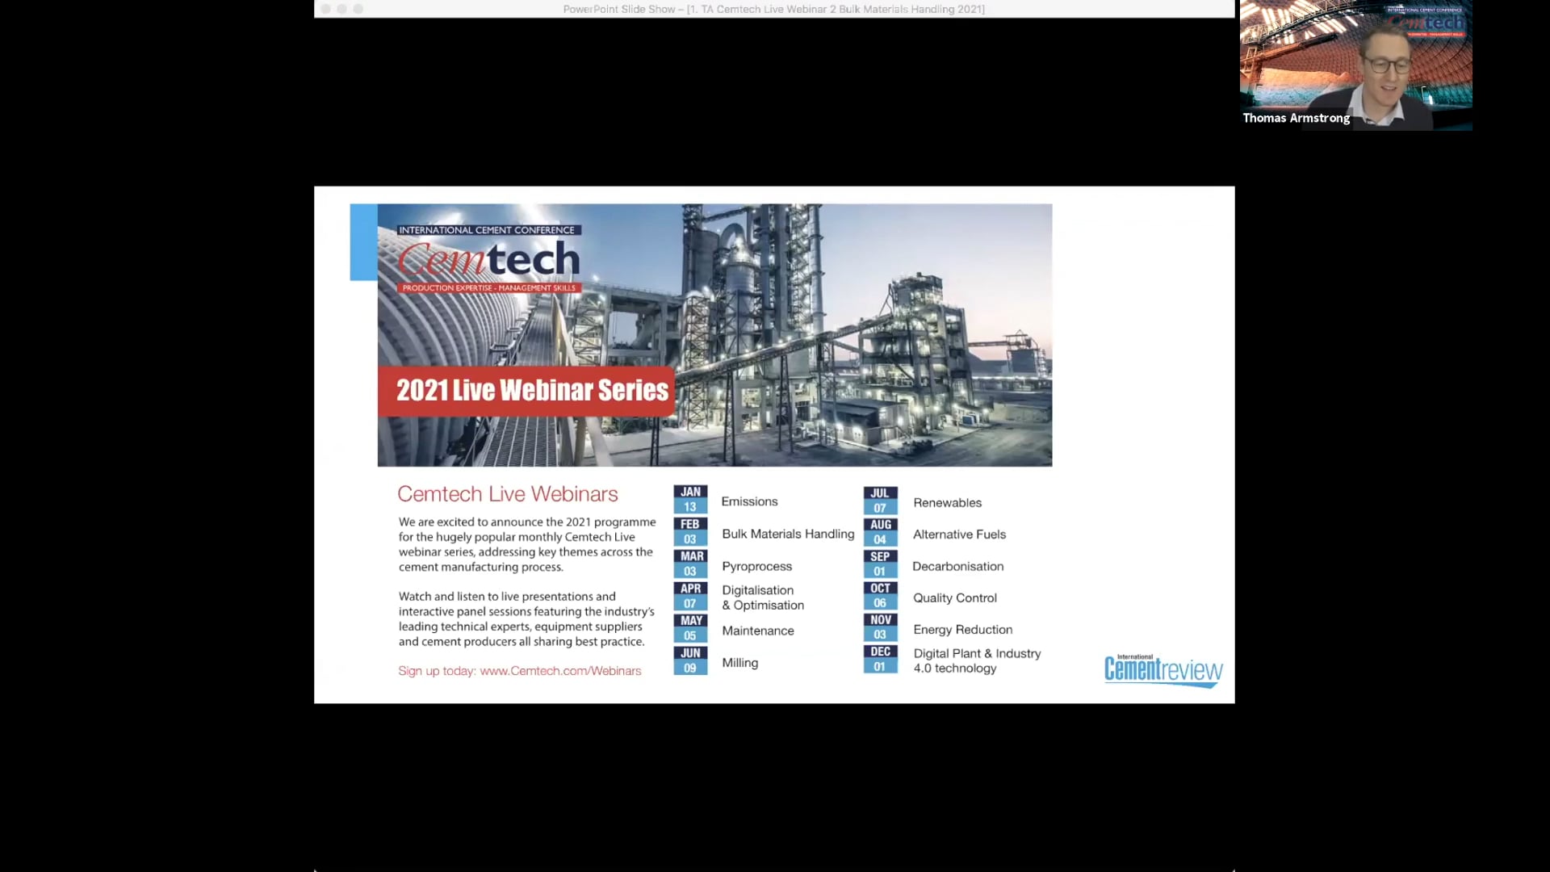Click the JAN 13 Emissions webinar date
Viewport: 1550px width, 872px height.
[x=690, y=497]
